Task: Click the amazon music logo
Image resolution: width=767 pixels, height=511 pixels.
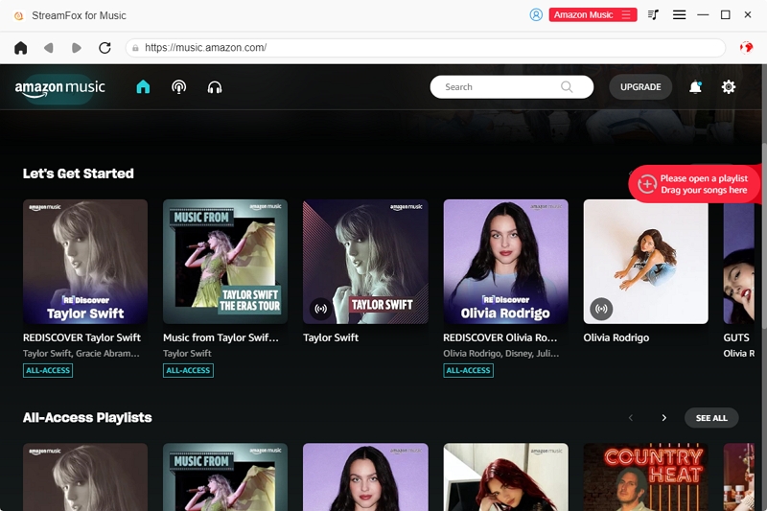Action: pos(59,87)
